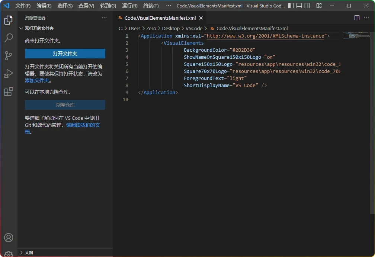The image size is (375, 257).
Task: Click VSCode in the breadcrumb bar
Action: (194, 28)
